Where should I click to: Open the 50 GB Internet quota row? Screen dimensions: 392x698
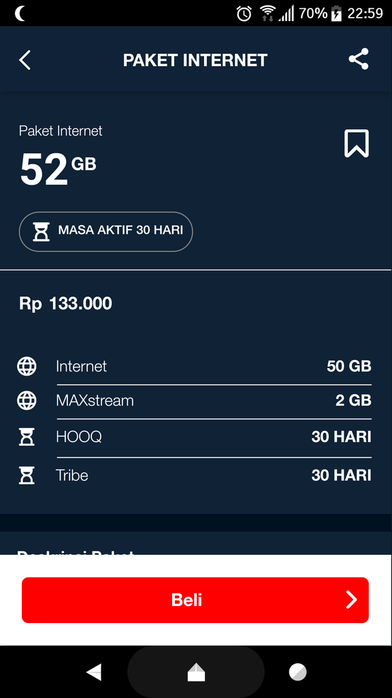click(x=195, y=366)
